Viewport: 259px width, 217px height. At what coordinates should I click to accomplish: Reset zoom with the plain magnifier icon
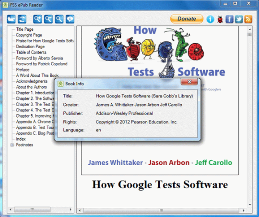(59, 19)
